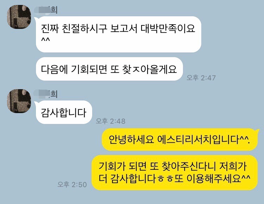Screen dimensions: 264x204
Task: Click the word 에스티리서치입니다 in yellow bubble
Action: coord(198,140)
